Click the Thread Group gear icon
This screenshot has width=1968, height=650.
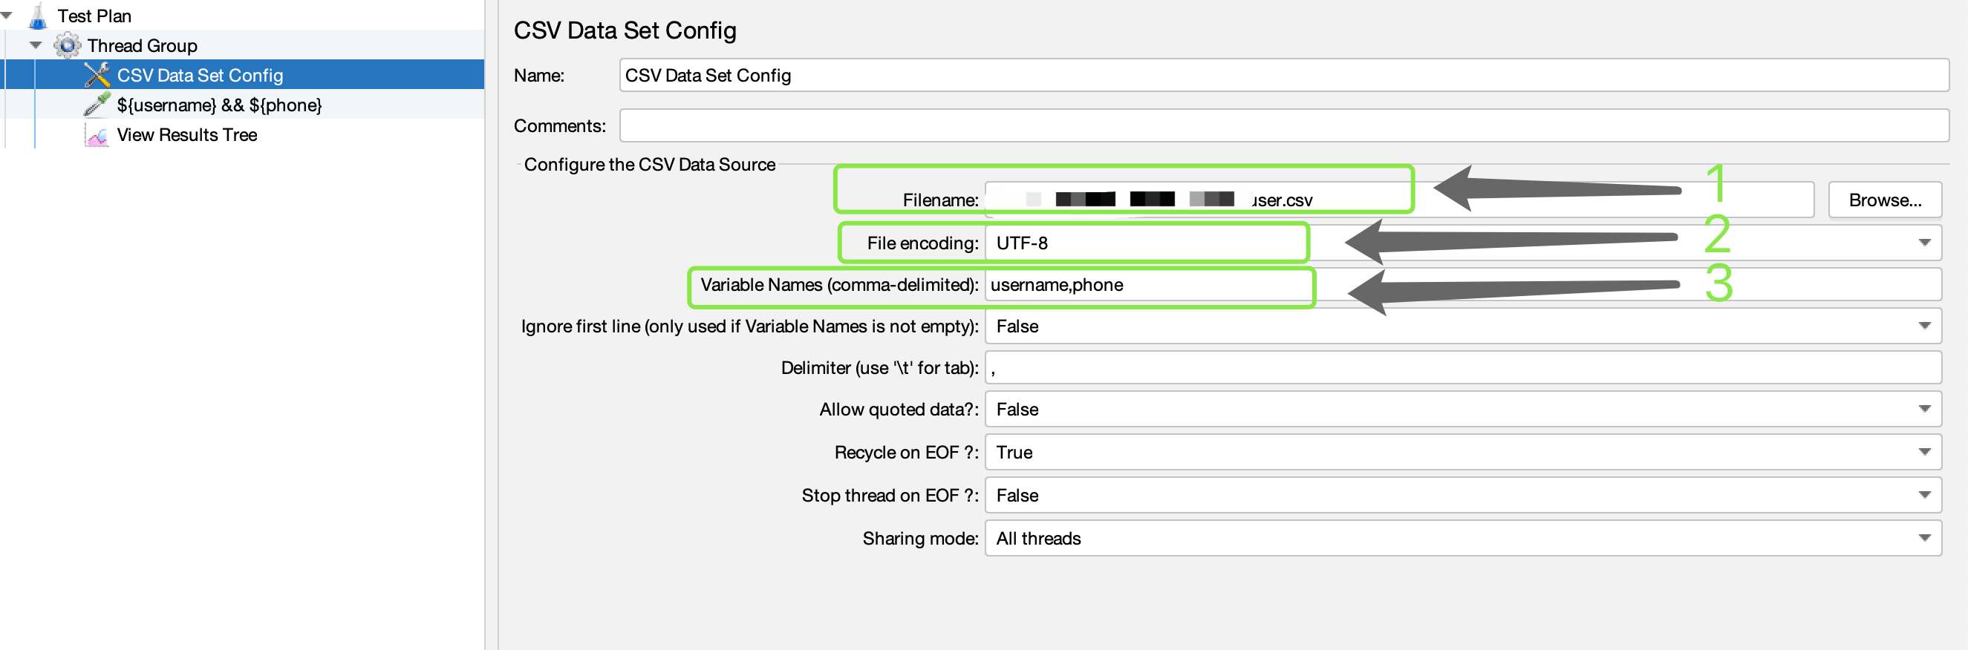point(68,46)
